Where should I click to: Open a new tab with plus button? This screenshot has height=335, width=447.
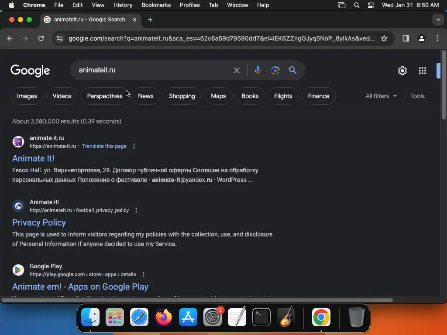point(150,20)
